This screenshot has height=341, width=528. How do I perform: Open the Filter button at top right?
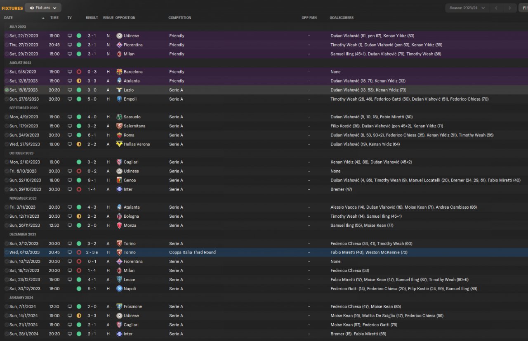(523, 8)
